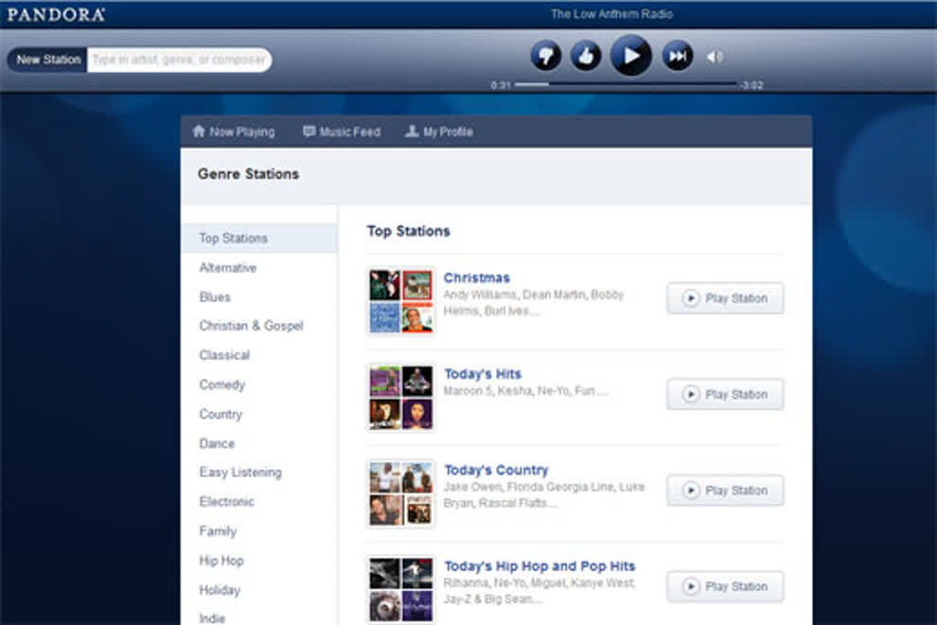Open the My Profile tab
The width and height of the screenshot is (937, 625).
click(439, 132)
